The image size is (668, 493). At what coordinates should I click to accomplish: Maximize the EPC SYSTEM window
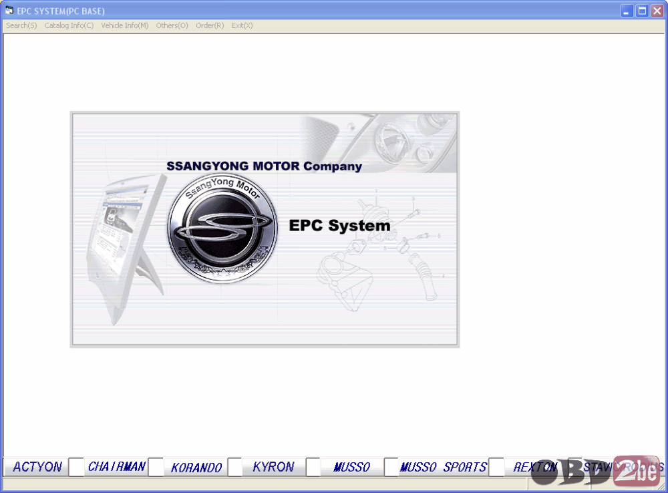(x=641, y=11)
